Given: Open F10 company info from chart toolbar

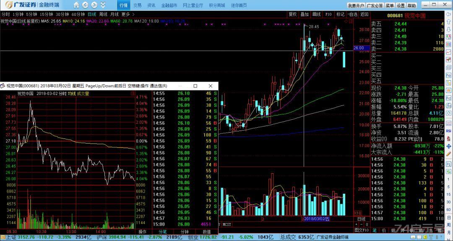Looking at the screenshot, I should click(x=328, y=14).
